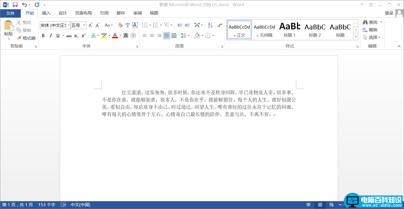404x209 pixels.
Task: Switch to the 页面布局 tab
Action: (x=83, y=13)
